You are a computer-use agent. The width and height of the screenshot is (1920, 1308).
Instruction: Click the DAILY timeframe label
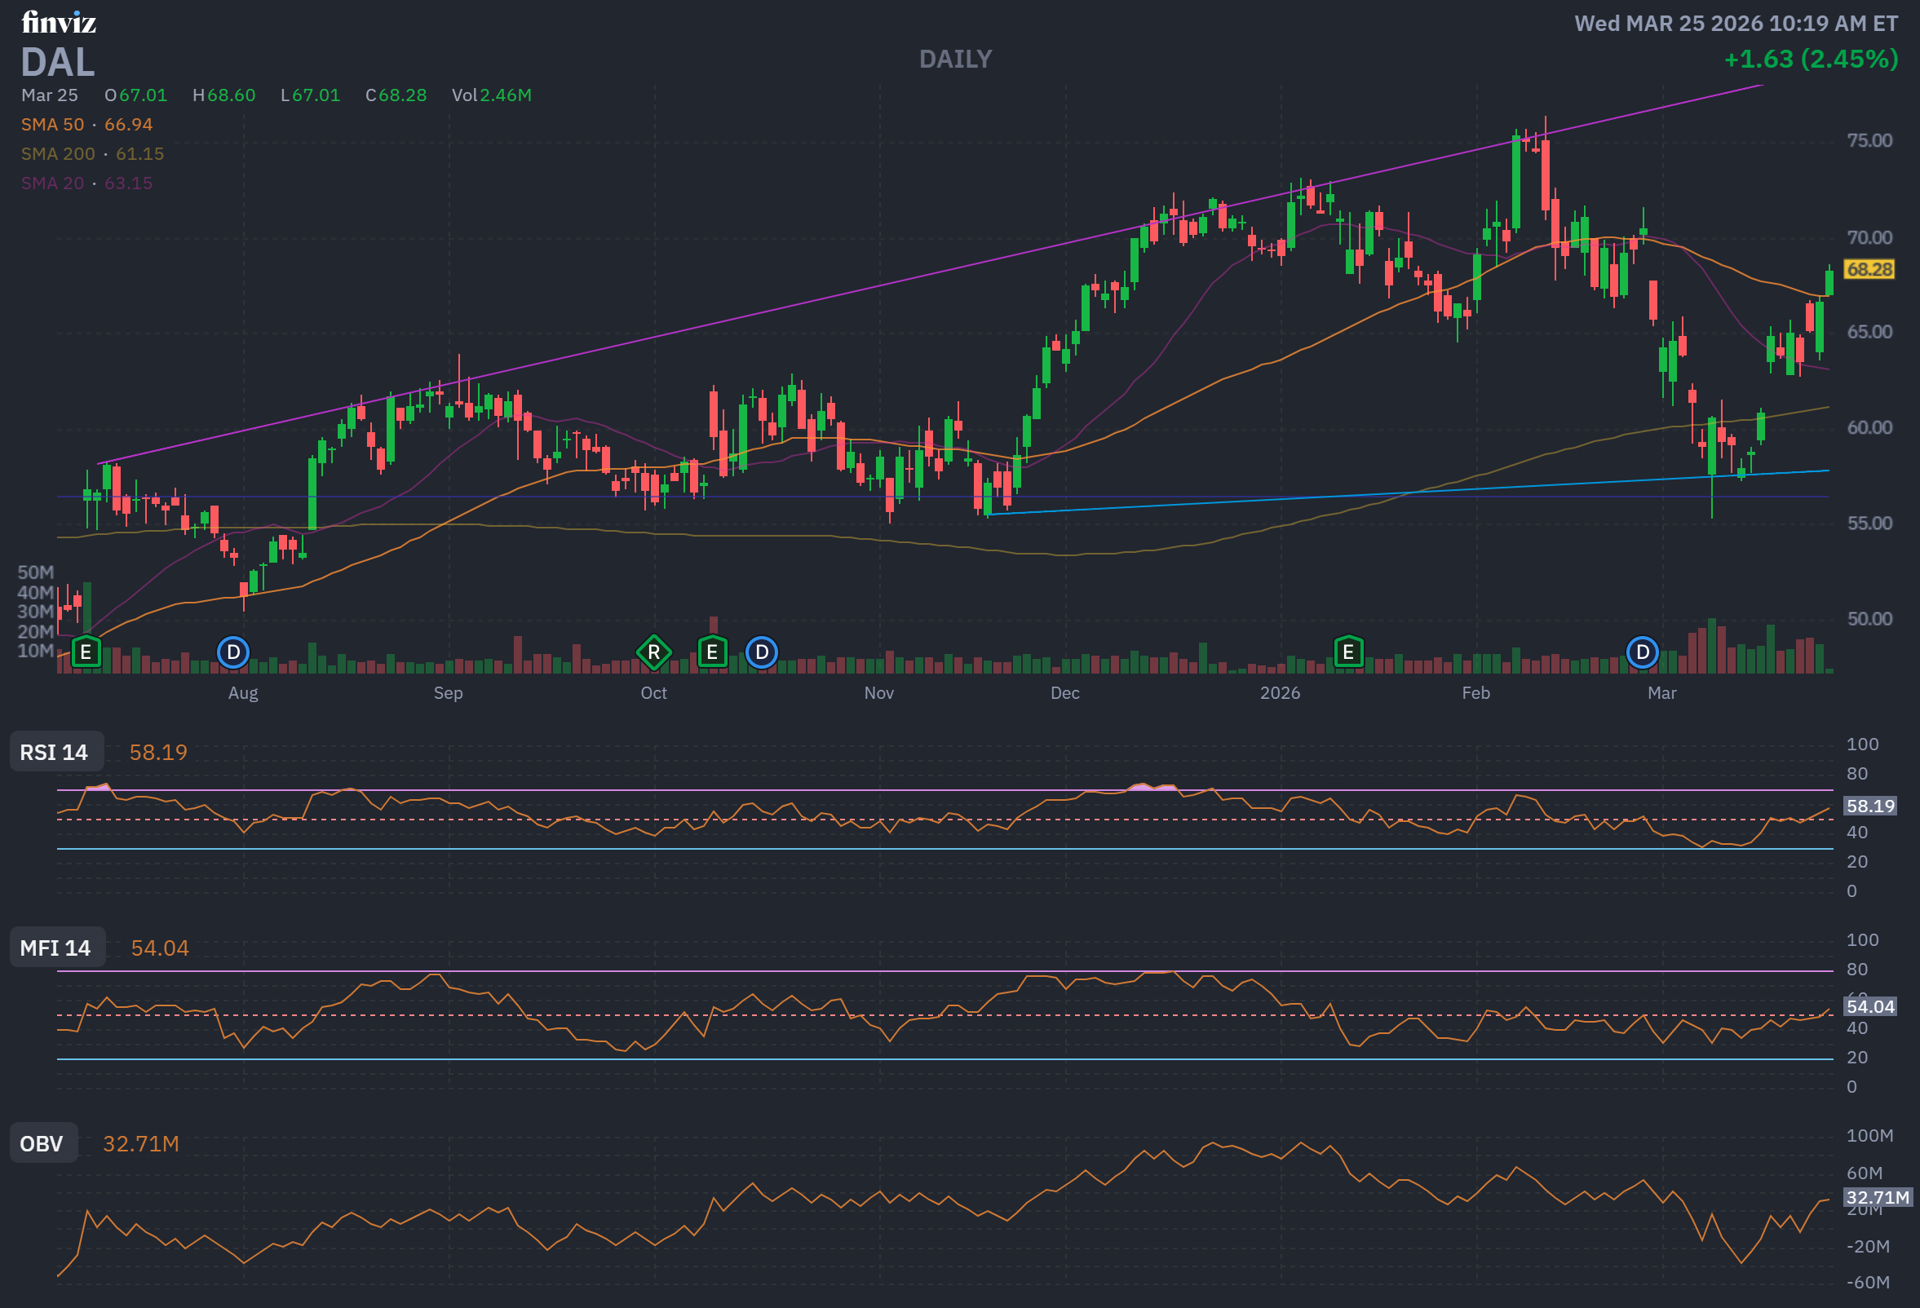[956, 60]
